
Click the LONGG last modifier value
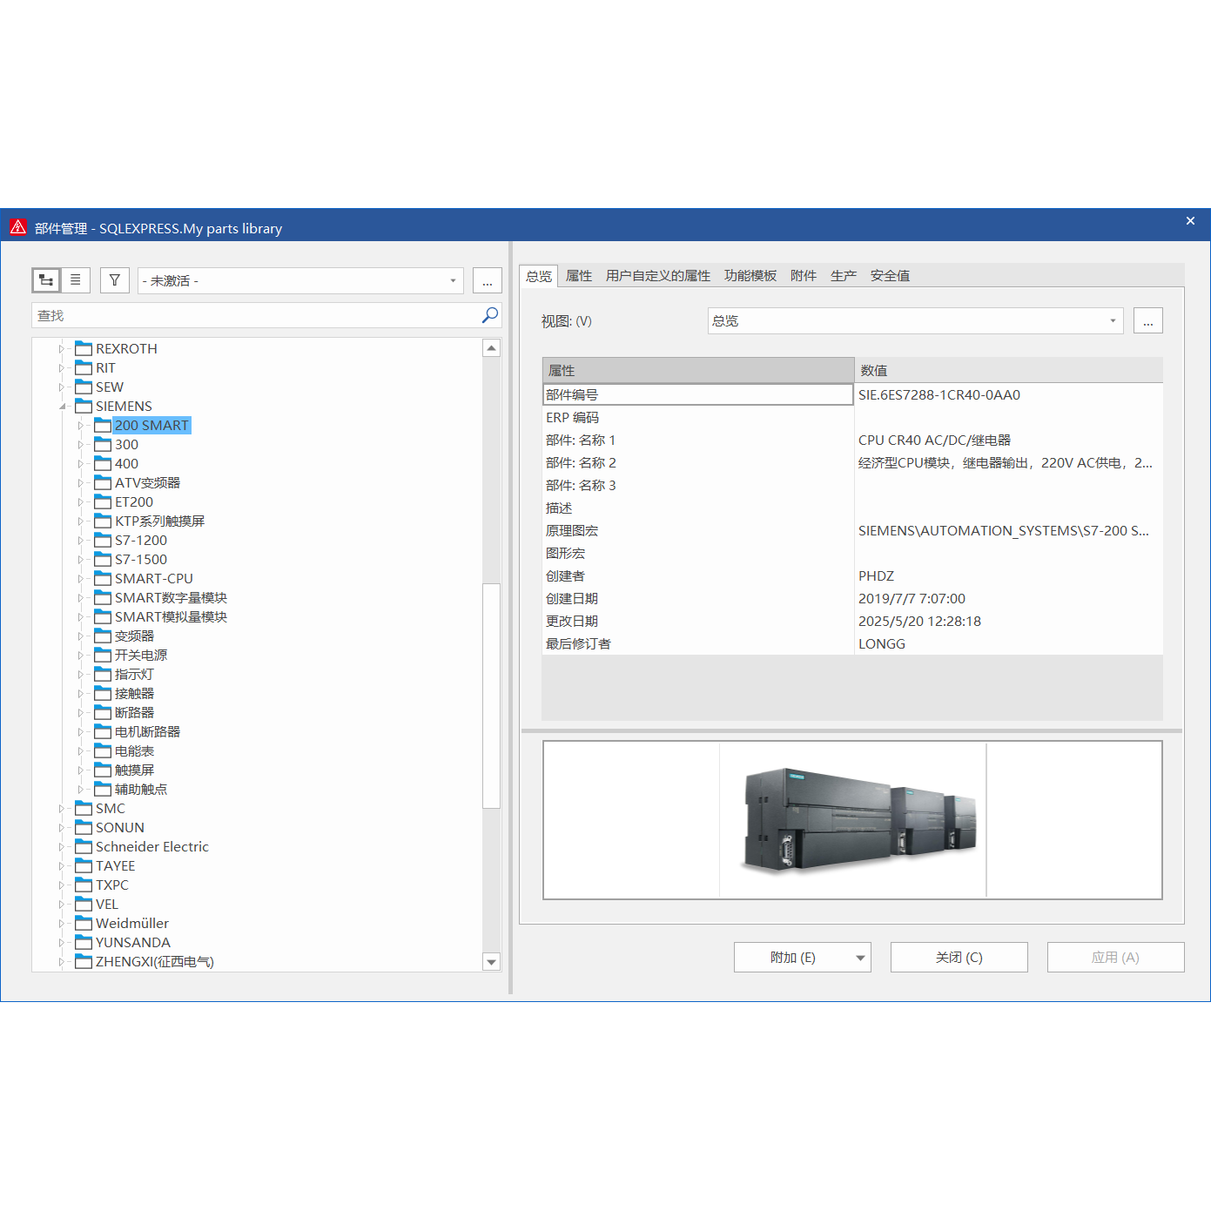pyautogui.click(x=882, y=643)
